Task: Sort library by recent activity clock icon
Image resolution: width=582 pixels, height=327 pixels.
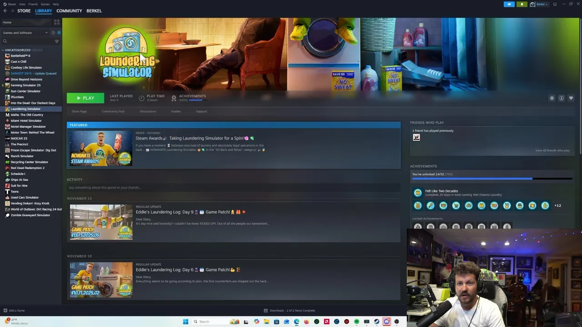Action: tap(53, 33)
